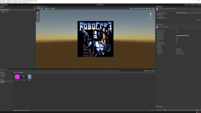Select All Models in Favorites
This screenshot has height=113, width=201.
(x=3, y=75)
